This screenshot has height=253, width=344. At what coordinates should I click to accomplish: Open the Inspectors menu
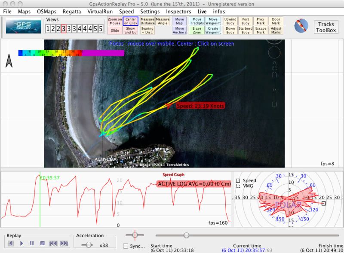(x=178, y=12)
